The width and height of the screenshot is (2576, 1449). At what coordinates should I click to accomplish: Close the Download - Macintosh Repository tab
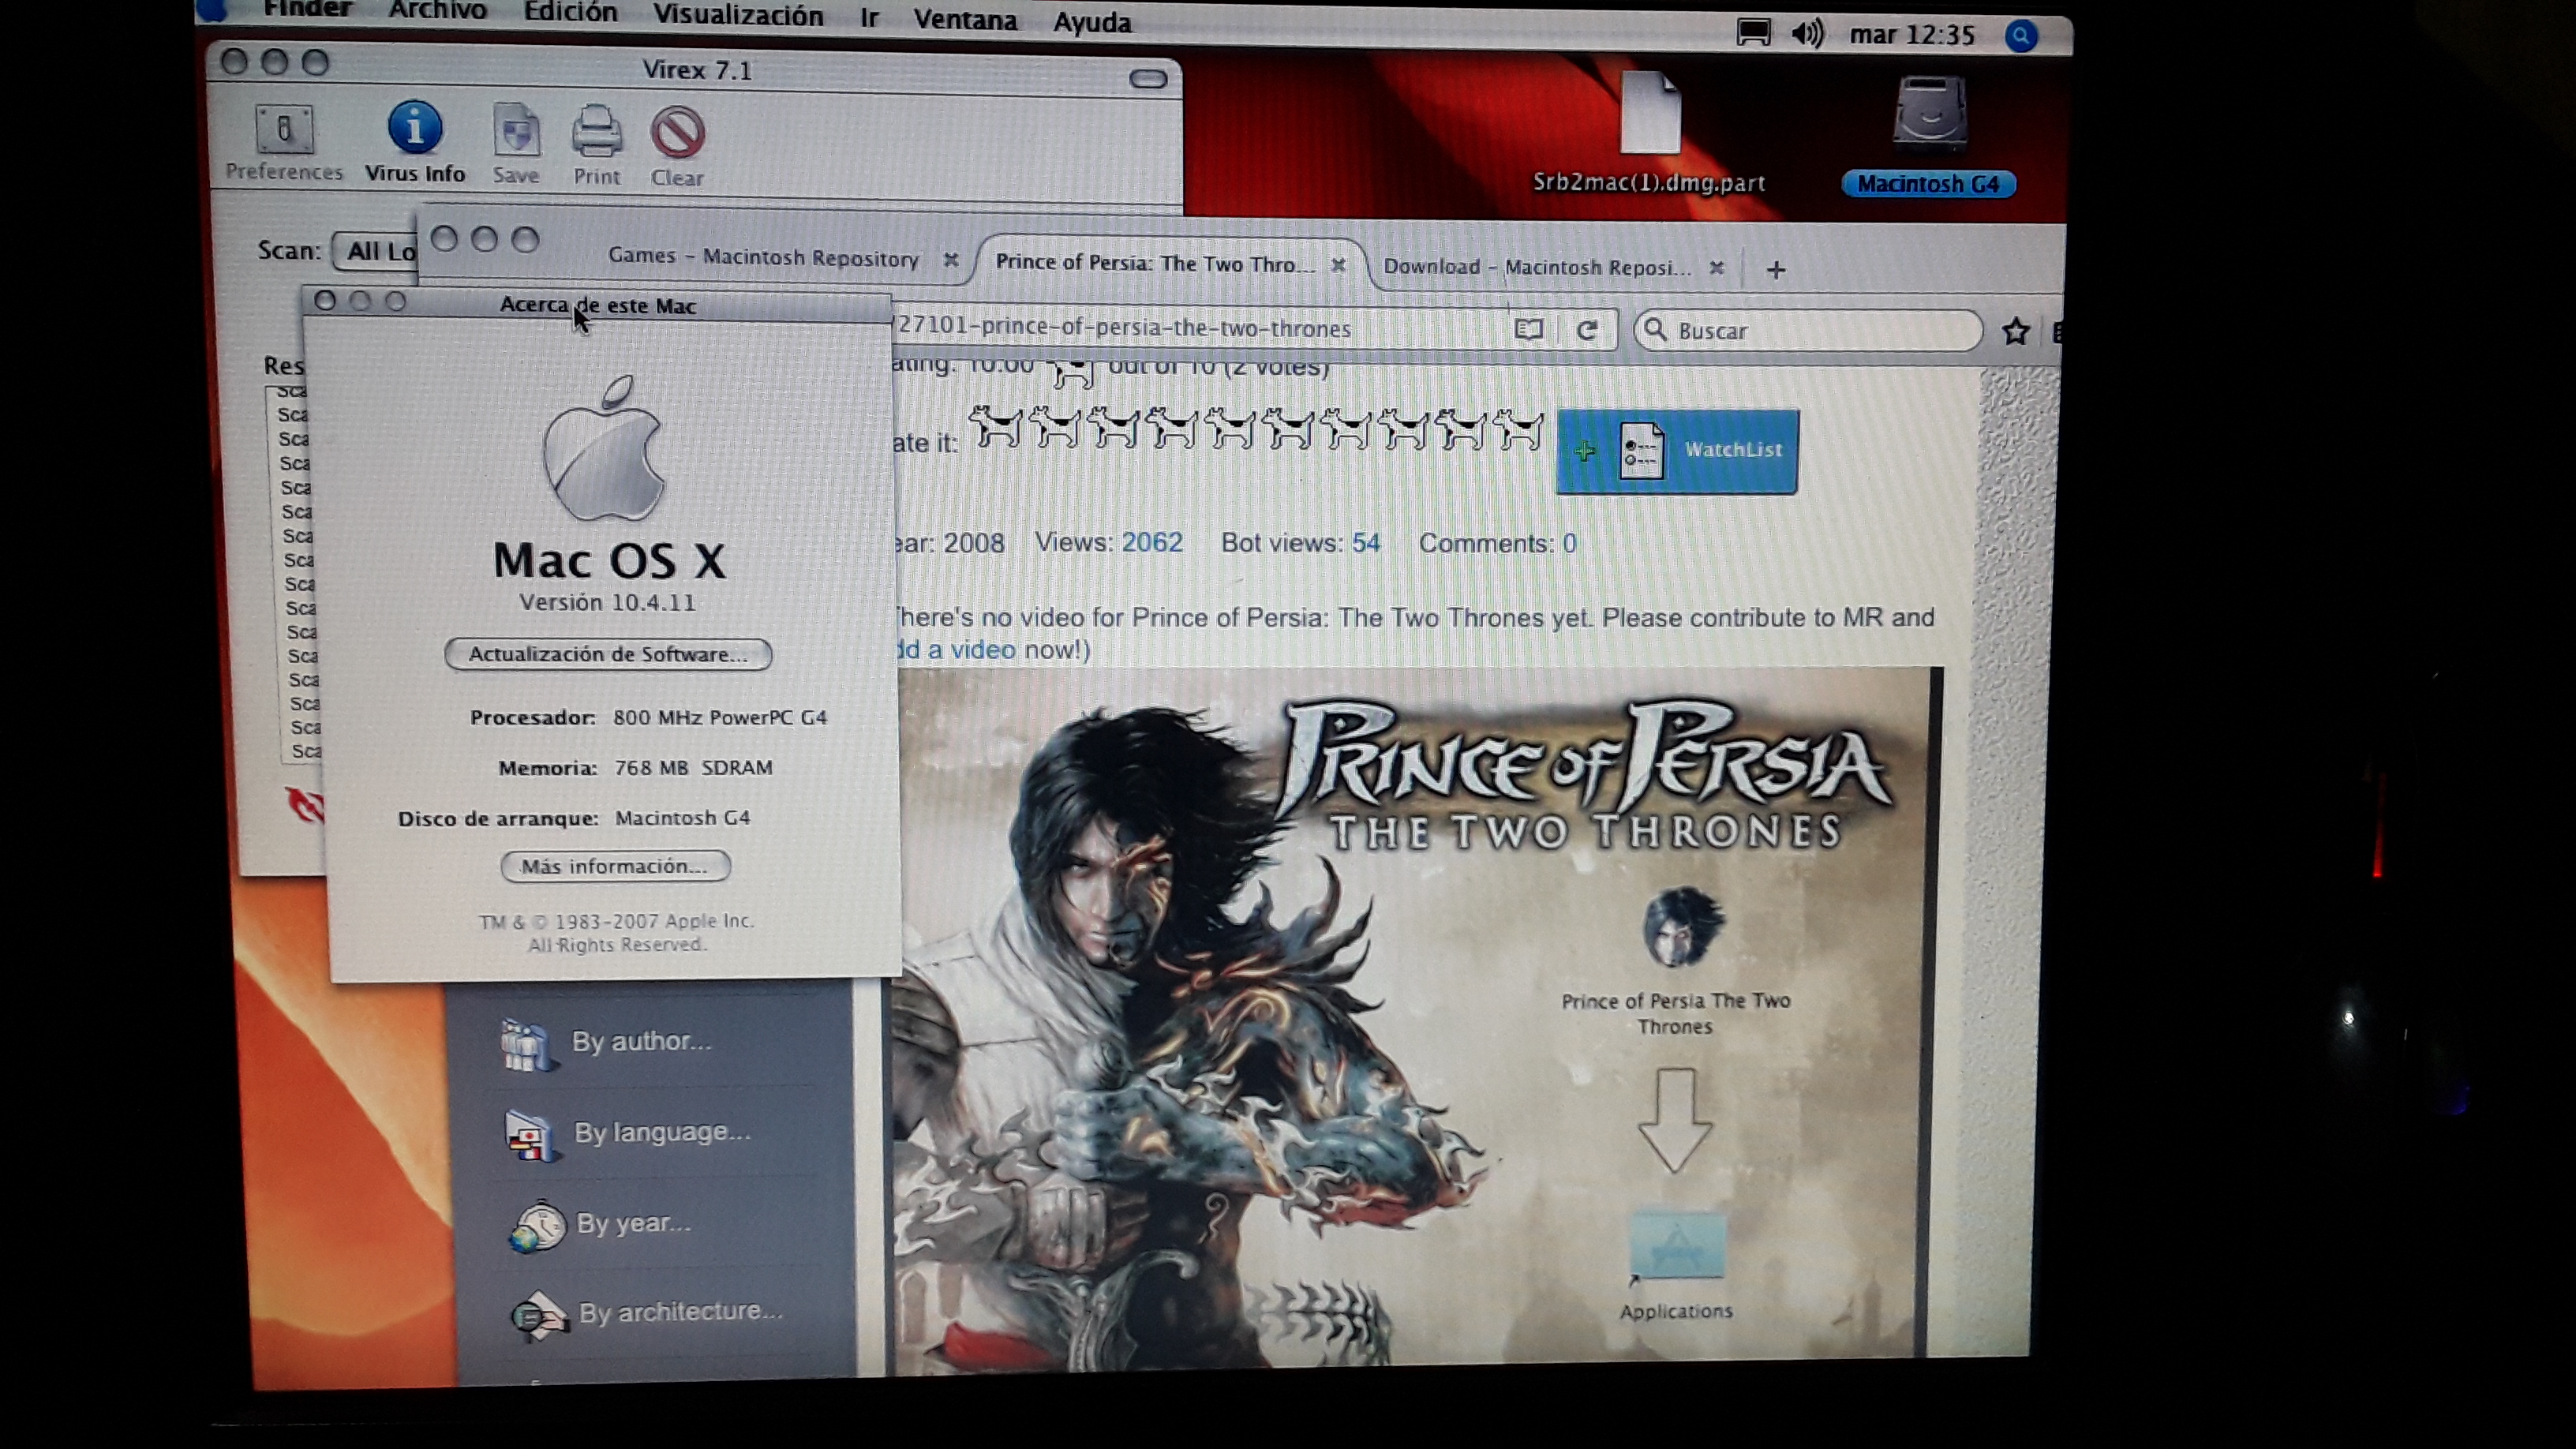click(1716, 268)
